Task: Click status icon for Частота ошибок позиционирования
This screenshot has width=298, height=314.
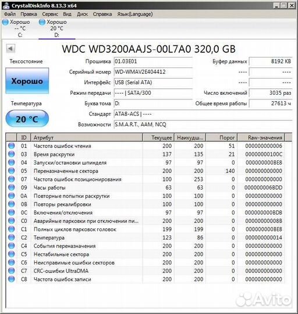Action: tap(12, 179)
